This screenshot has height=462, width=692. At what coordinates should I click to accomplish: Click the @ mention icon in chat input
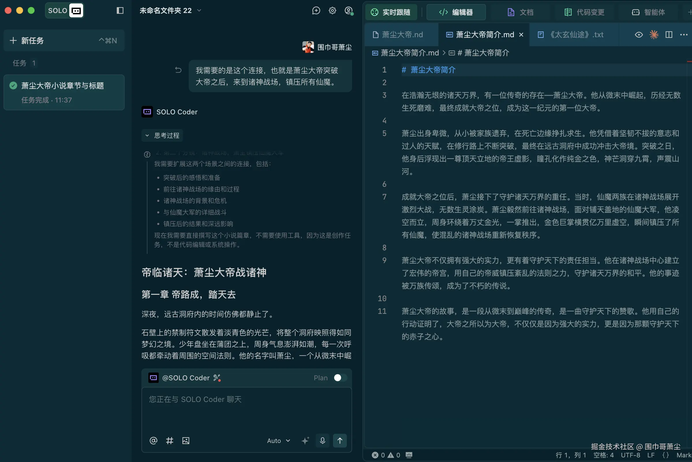click(x=154, y=441)
